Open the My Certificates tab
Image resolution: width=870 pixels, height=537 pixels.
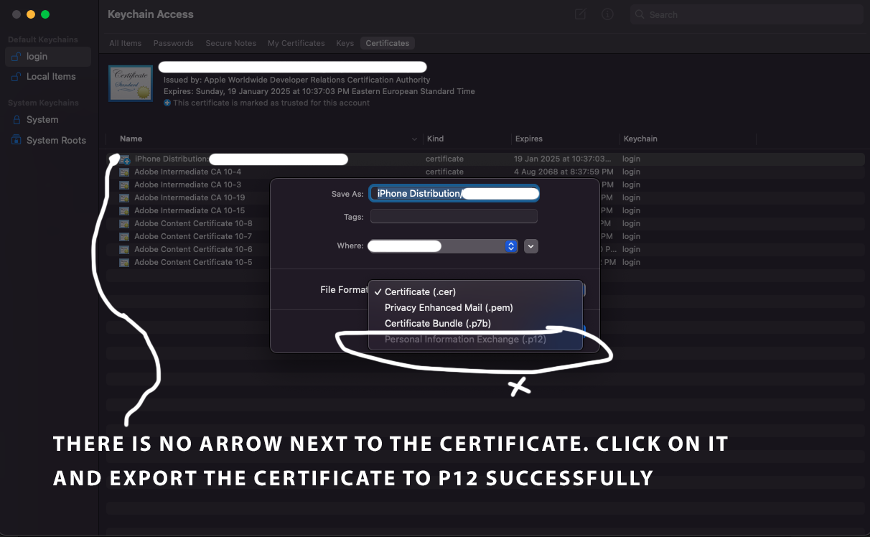click(x=296, y=43)
